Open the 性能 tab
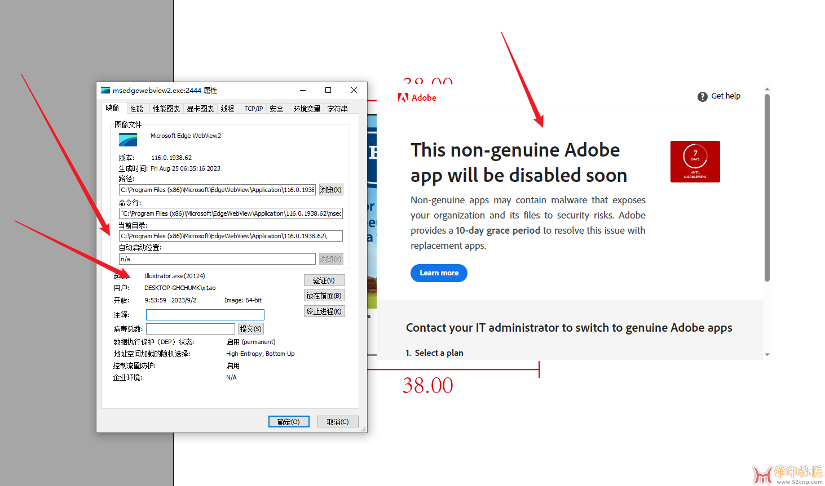 point(136,109)
